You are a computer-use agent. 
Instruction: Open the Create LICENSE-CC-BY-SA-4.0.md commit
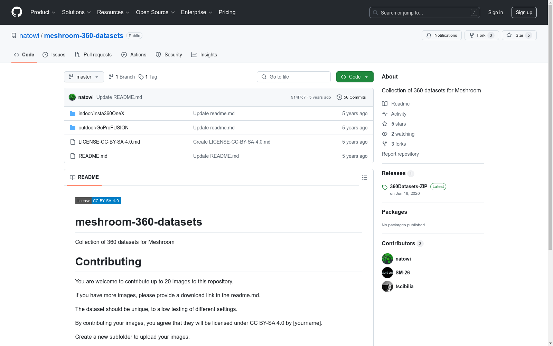tap(232, 142)
